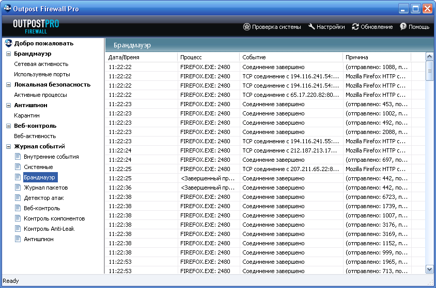Open Карантин
Viewport: 436px width, 288px height.
pyautogui.click(x=27, y=115)
